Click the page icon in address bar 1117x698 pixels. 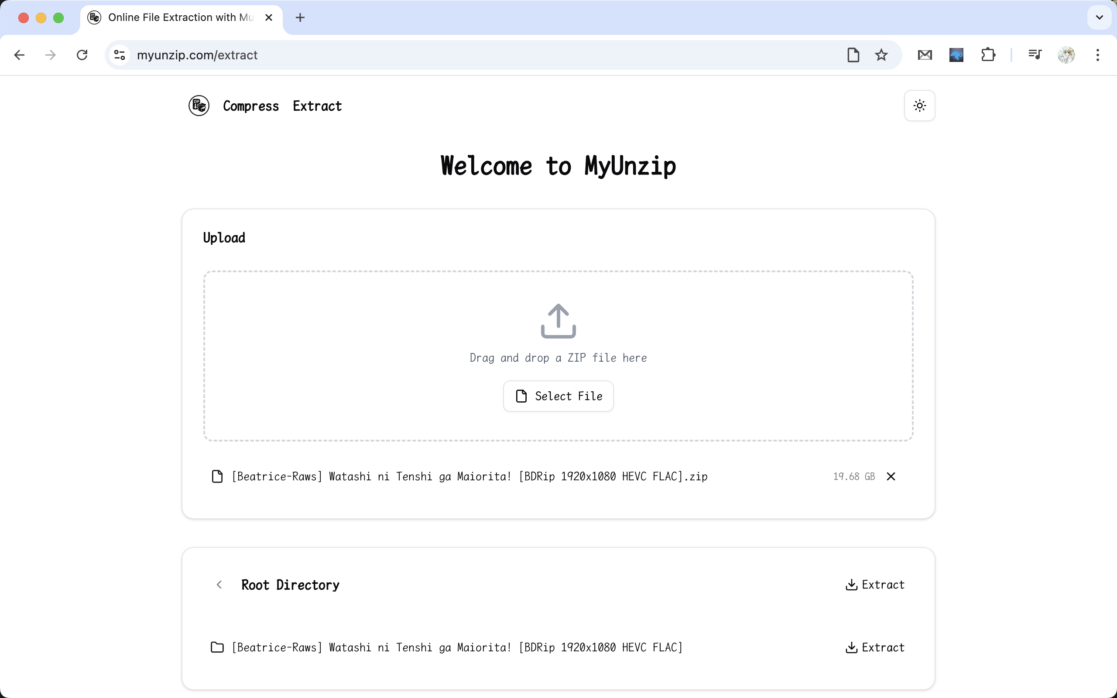coord(853,55)
